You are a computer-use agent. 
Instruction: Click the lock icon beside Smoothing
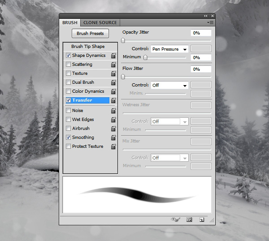pos(113,137)
